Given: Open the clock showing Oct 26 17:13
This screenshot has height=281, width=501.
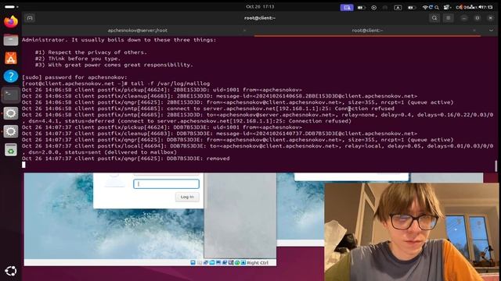Looking at the screenshot, I should pyautogui.click(x=260, y=6).
